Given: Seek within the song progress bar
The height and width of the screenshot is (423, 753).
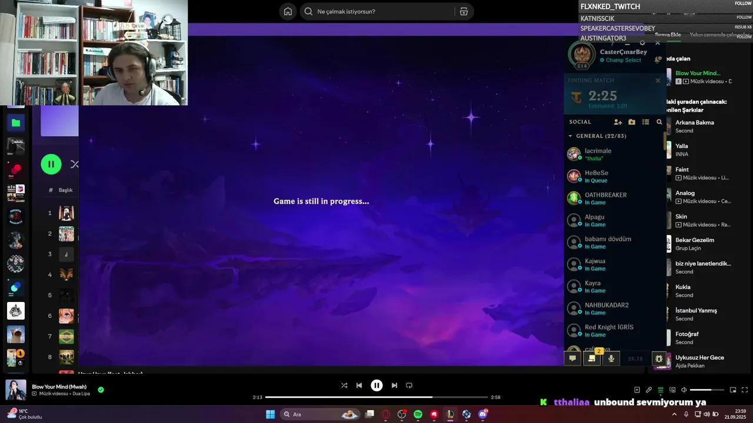Looking at the screenshot, I should [x=376, y=397].
